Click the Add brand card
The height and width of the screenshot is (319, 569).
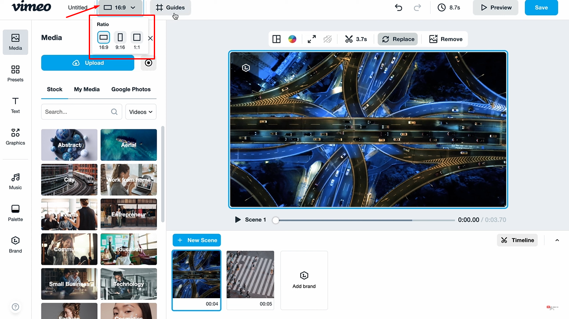(x=304, y=280)
